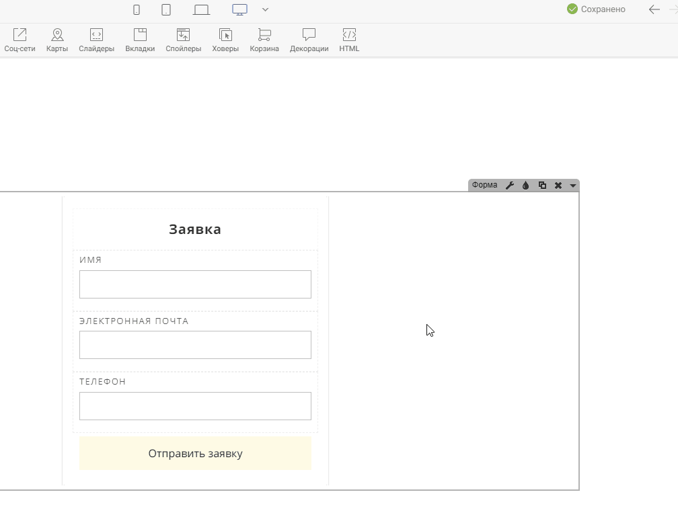The height and width of the screenshot is (515, 678).
Task: Select desktop monitor preview mode
Action: tap(239, 9)
